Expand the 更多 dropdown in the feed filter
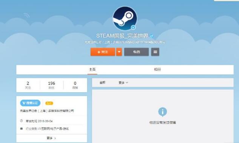239x143 pixels. [x=123, y=83]
